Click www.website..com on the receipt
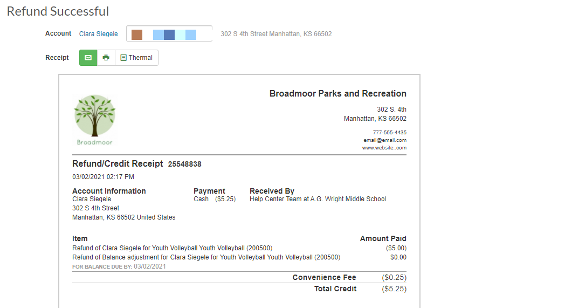 pos(384,147)
